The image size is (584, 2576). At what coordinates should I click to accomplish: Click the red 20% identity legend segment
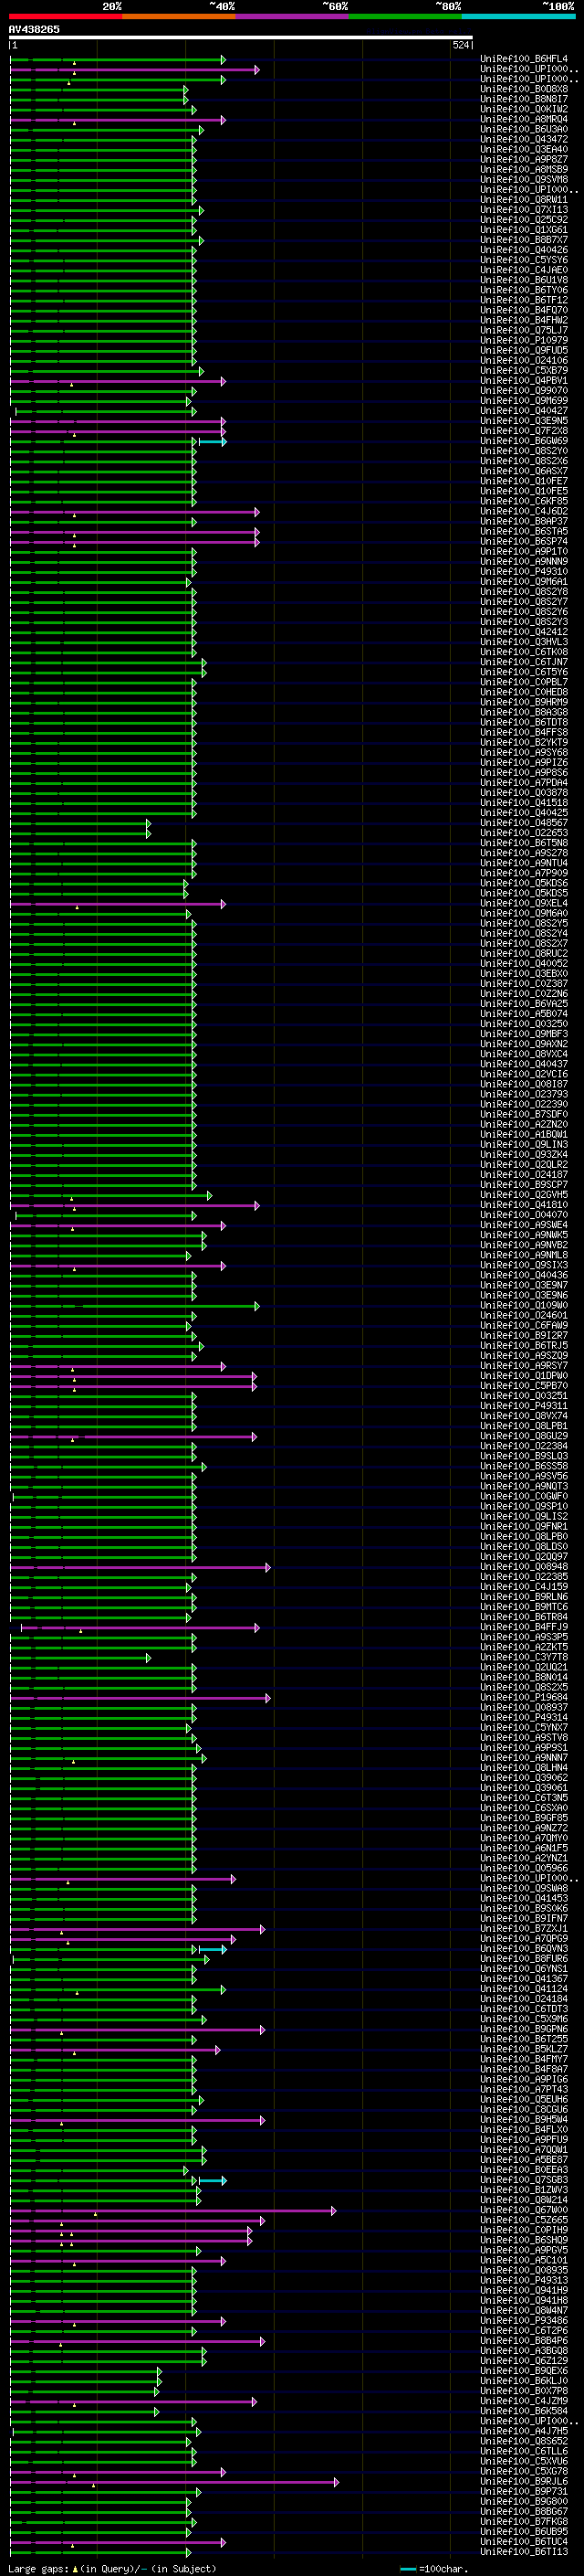click(66, 16)
